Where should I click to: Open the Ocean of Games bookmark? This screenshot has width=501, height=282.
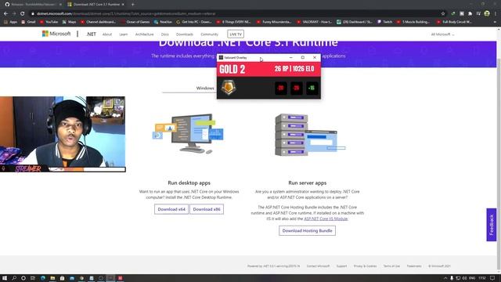pyautogui.click(x=135, y=22)
